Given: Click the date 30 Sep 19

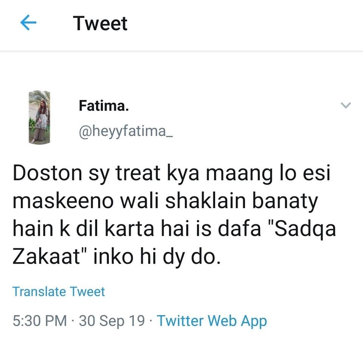Looking at the screenshot, I should (112, 321).
